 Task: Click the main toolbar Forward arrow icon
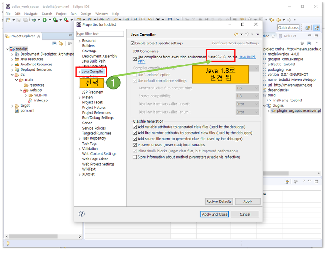289,20
